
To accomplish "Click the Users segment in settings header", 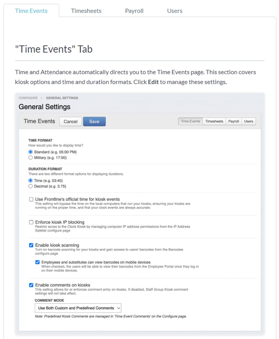I will 249,121.
